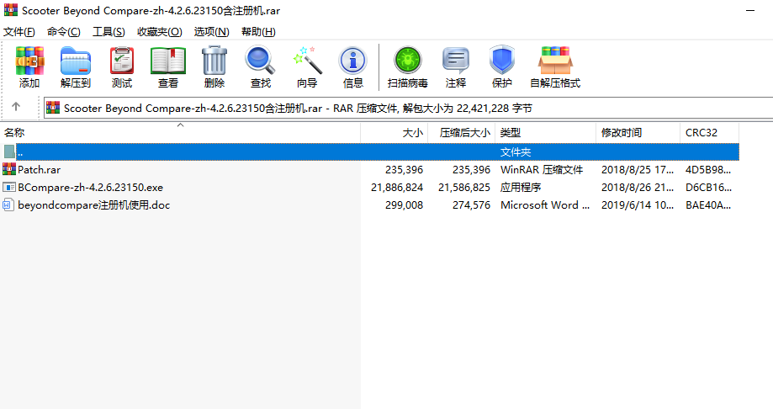Screen dimensions: 773x409
Task: Click the up-arrow parent folder button
Action: (x=16, y=108)
